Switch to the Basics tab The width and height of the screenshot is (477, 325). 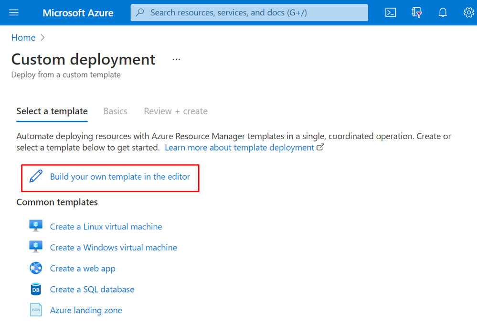pos(115,111)
